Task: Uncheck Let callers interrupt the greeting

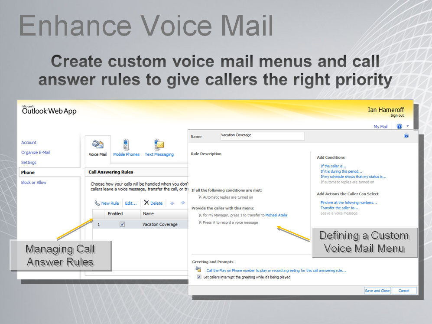Action: (199, 277)
